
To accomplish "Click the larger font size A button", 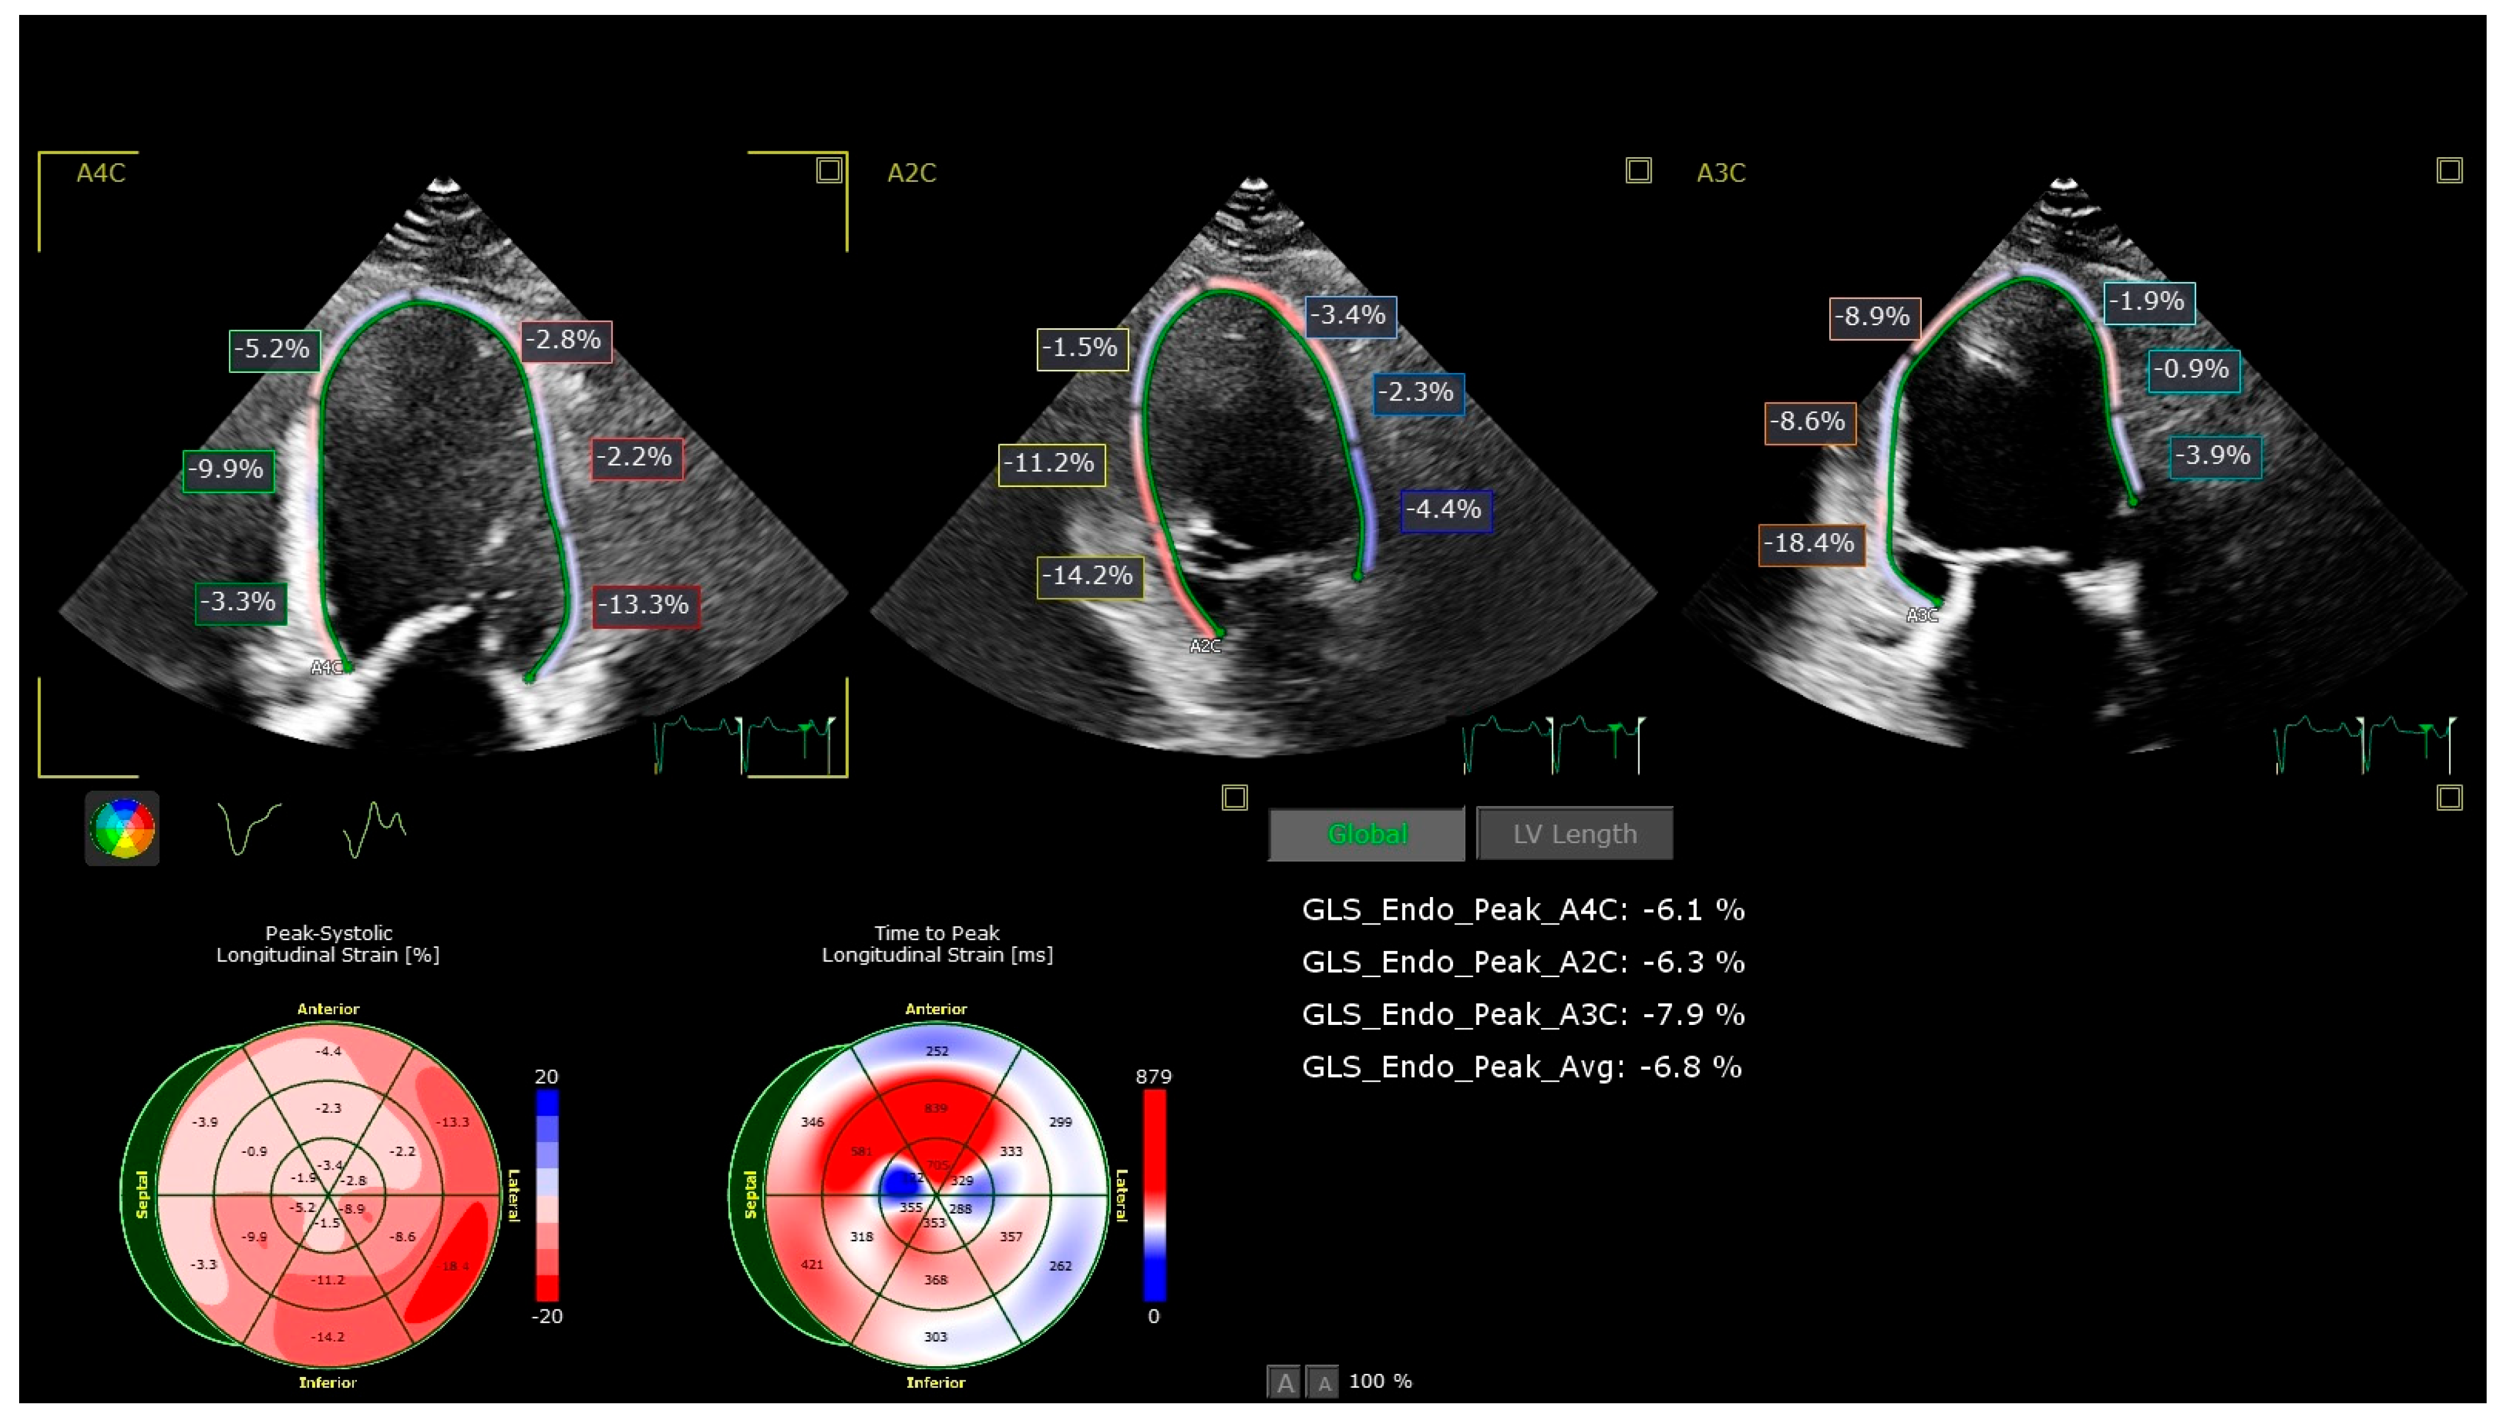I will [1285, 1382].
